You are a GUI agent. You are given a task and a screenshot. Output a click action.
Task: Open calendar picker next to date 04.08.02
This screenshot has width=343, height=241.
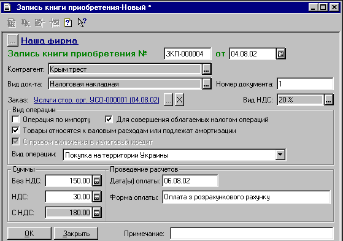[280, 54]
